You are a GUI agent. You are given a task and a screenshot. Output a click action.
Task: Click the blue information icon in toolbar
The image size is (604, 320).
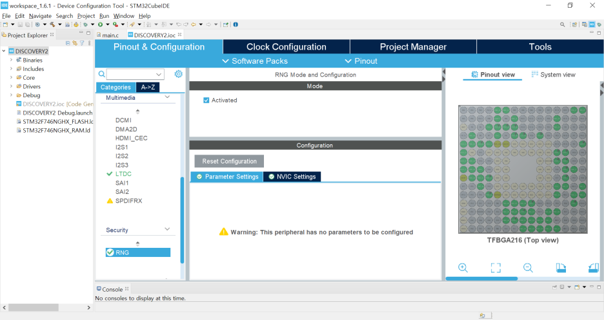pyautogui.click(x=236, y=24)
